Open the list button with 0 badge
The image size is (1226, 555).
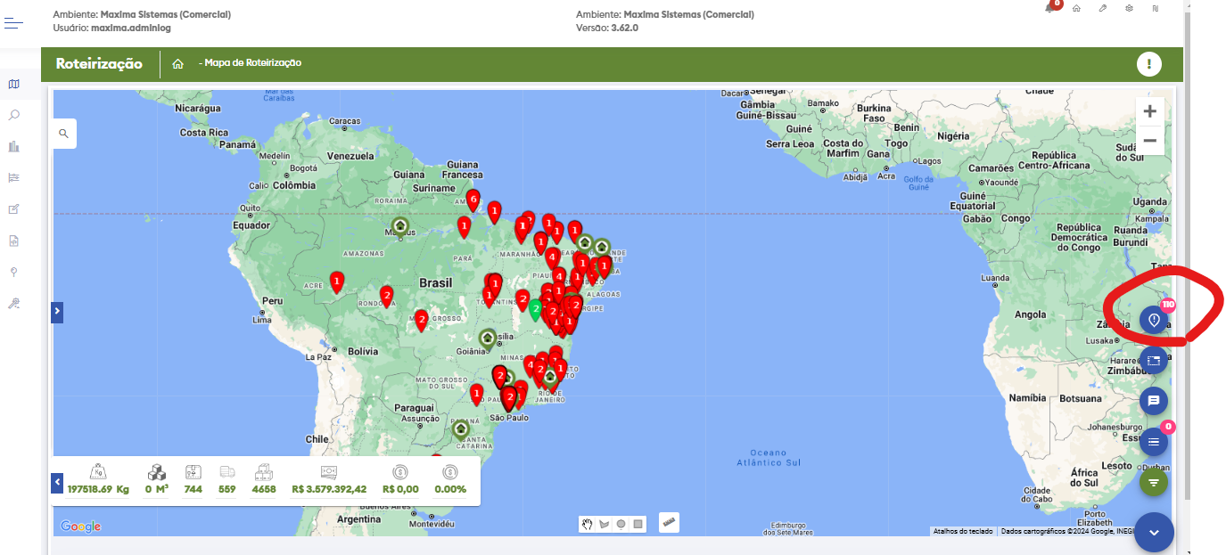(x=1154, y=442)
